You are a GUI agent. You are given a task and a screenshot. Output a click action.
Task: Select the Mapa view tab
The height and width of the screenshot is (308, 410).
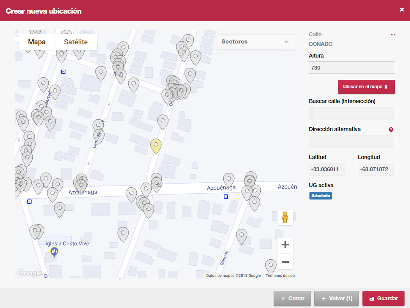click(x=37, y=42)
